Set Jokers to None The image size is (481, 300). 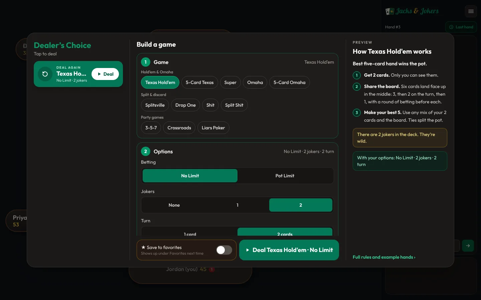pyautogui.click(x=174, y=205)
